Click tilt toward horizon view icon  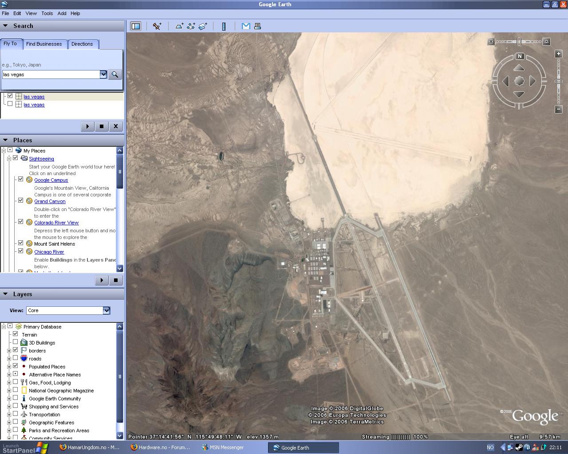pos(547,42)
